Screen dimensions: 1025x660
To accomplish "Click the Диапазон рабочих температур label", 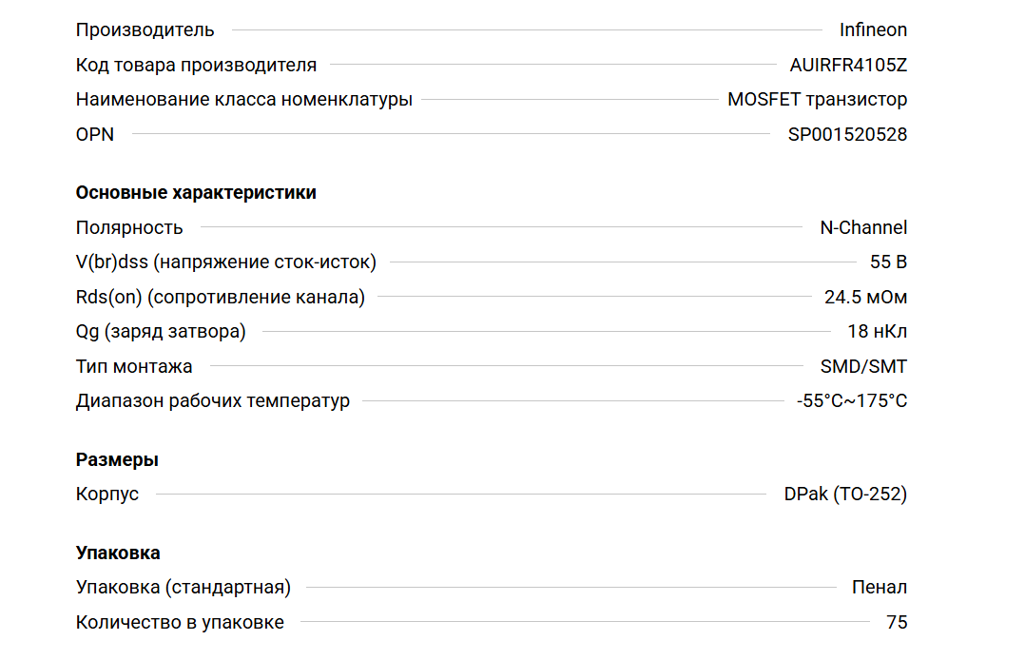I will 212,400.
